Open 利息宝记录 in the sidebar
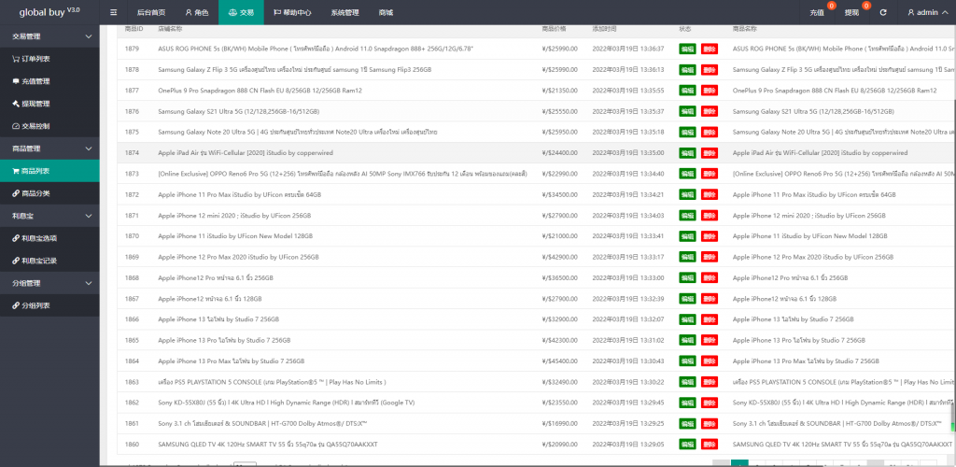Viewport: 956px width, 467px height. [x=49, y=261]
